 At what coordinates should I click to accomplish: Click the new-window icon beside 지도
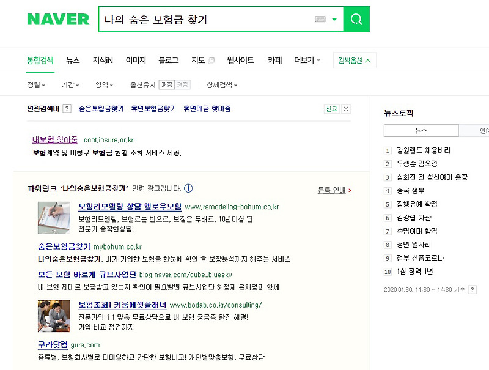tap(211, 60)
